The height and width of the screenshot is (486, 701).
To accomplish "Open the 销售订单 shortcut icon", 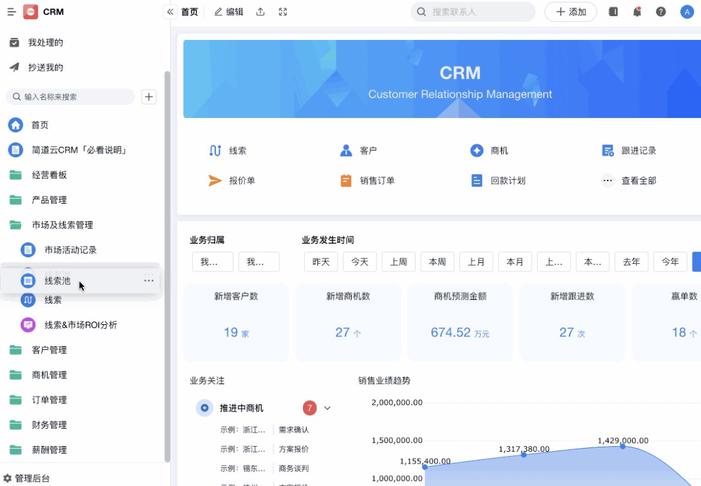I will pyautogui.click(x=346, y=180).
